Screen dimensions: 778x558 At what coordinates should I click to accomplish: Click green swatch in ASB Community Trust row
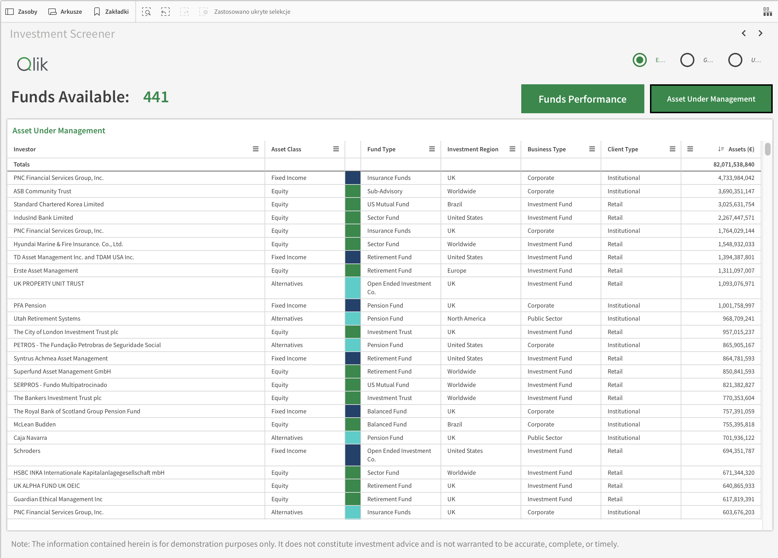click(x=353, y=191)
